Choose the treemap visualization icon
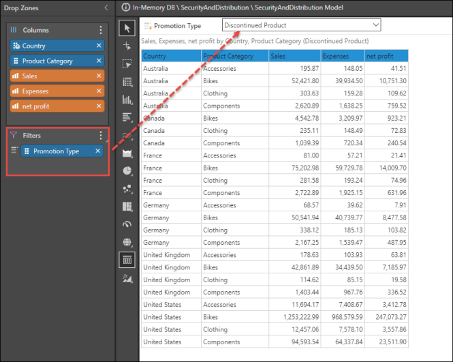The height and width of the screenshot is (362, 453). click(127, 206)
